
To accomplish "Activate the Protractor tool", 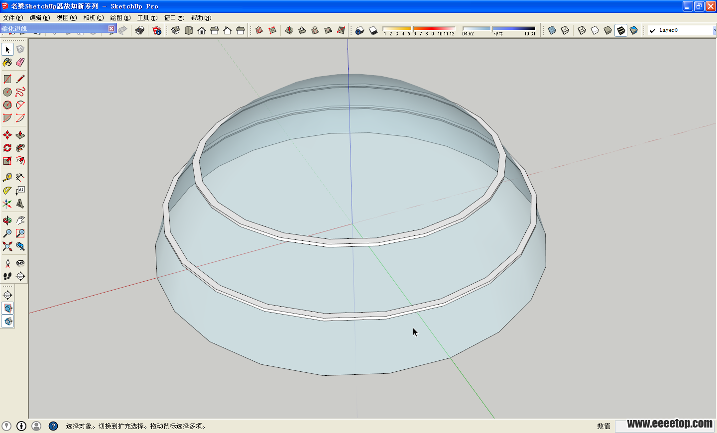I will [7, 191].
